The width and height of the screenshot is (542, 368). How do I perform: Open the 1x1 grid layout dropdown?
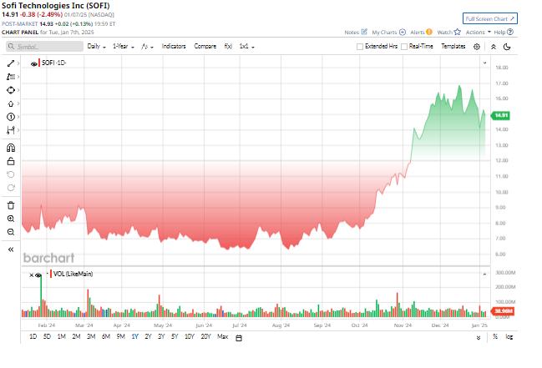(x=247, y=46)
